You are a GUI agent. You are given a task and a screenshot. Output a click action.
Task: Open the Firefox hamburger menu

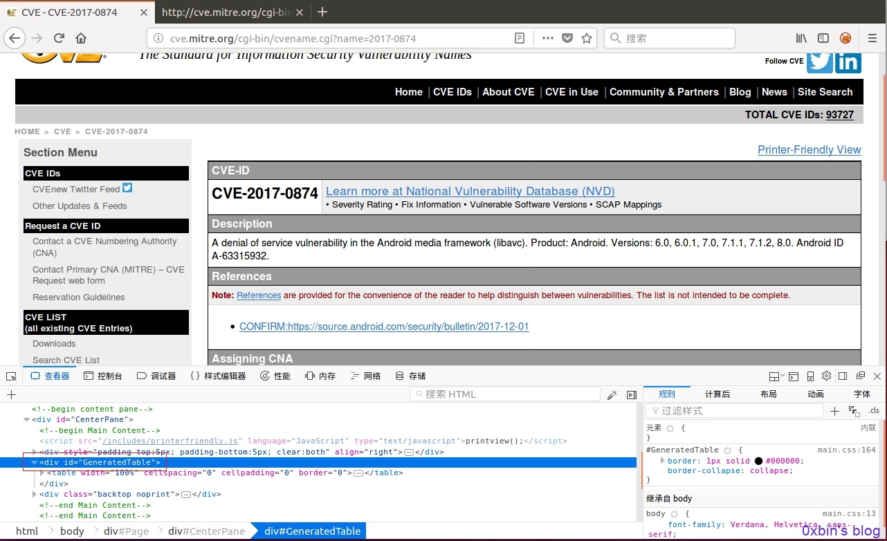(872, 39)
